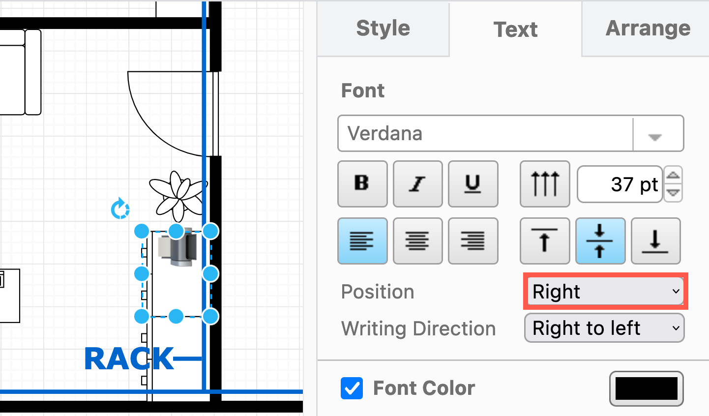This screenshot has width=709, height=416.
Task: Set vertical alignment to top
Action: click(545, 241)
